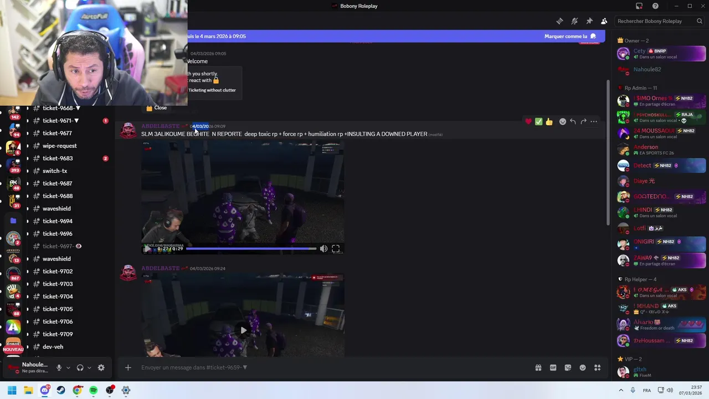
Task: Open switch-tx channel
Action: pyautogui.click(x=55, y=171)
